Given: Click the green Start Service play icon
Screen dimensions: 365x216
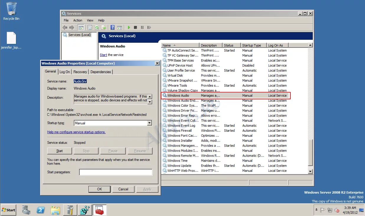Looking at the screenshot, I should pos(129,27).
